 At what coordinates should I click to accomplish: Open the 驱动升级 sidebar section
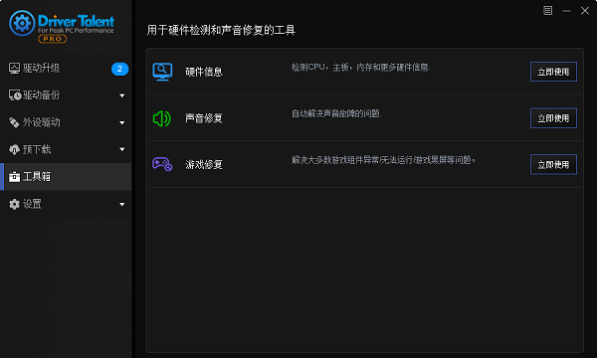pyautogui.click(x=66, y=69)
